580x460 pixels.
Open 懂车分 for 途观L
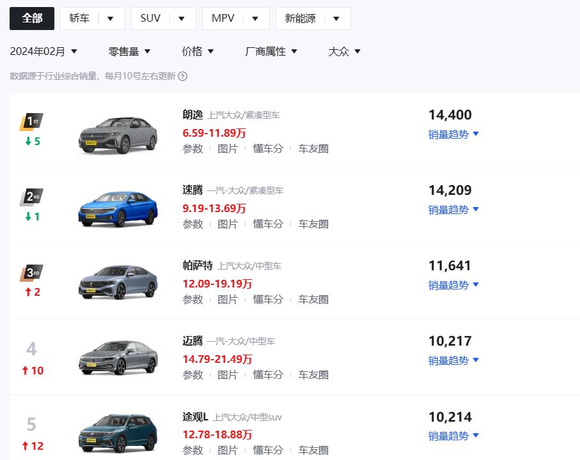(x=268, y=450)
